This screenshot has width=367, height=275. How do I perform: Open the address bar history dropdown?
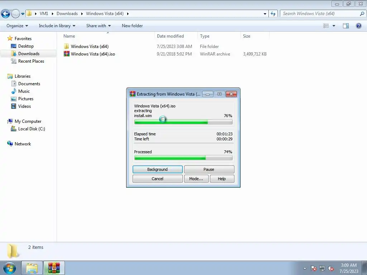coord(265,14)
